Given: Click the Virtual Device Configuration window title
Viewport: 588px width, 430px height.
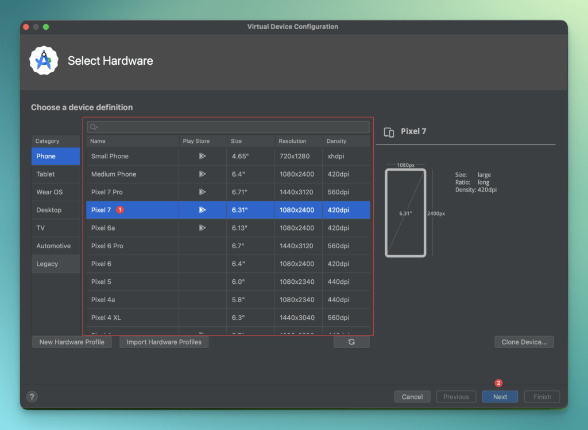Looking at the screenshot, I should pos(293,26).
